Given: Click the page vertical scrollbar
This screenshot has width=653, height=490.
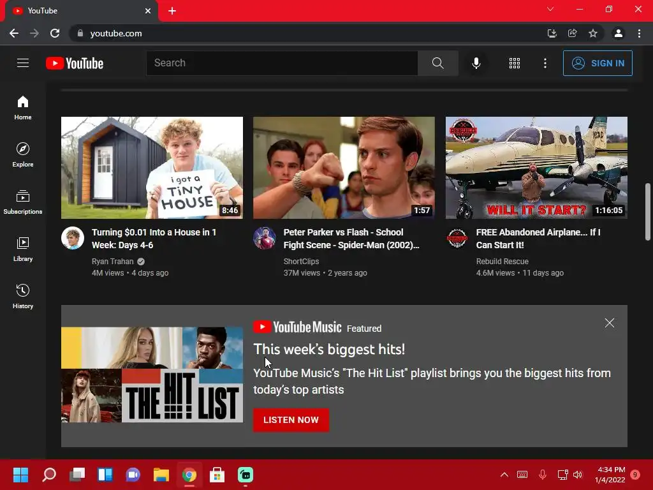Looking at the screenshot, I should (x=648, y=212).
